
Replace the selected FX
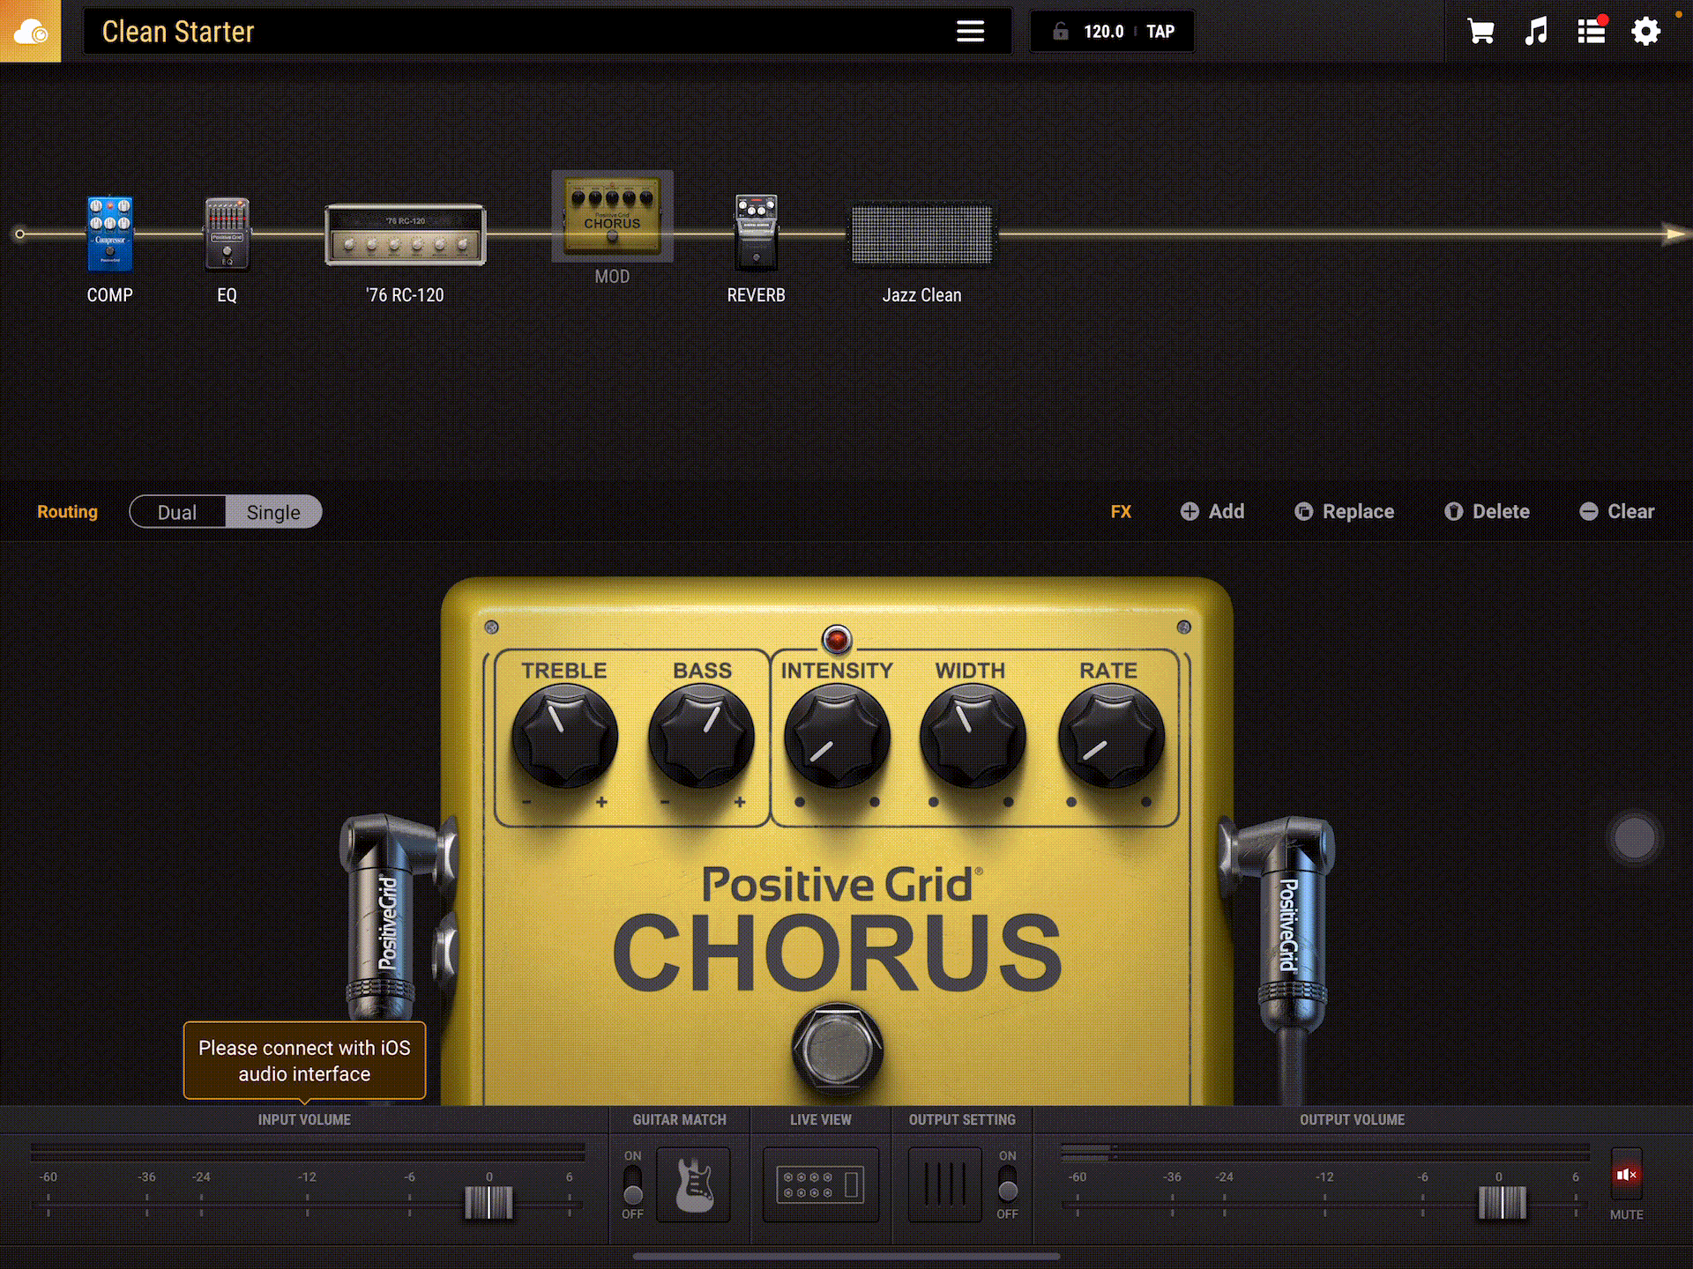(1345, 511)
